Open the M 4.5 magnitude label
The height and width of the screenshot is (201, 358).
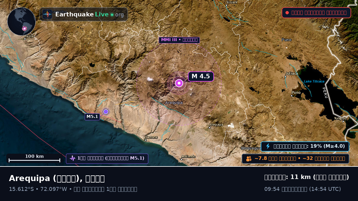(x=201, y=76)
